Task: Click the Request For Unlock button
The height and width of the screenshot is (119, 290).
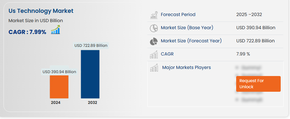Action: pos(258,84)
